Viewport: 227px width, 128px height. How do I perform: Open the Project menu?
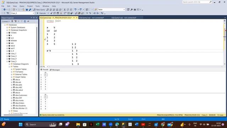[30, 6]
